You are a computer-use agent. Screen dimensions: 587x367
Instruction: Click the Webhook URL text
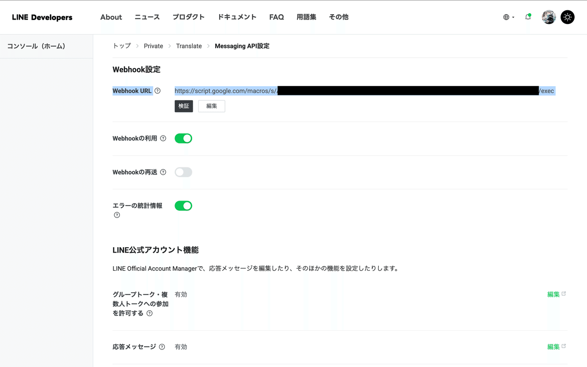(x=364, y=91)
